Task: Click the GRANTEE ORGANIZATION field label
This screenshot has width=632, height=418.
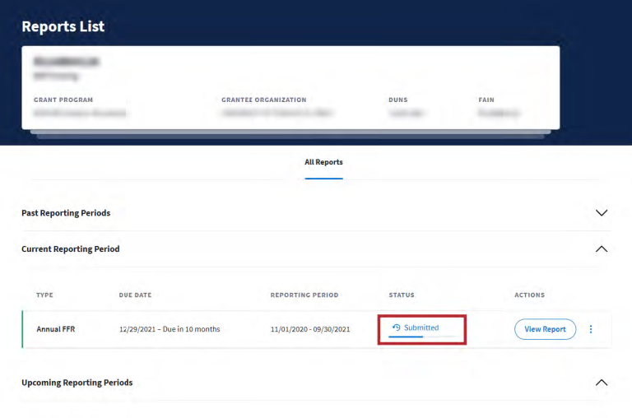Action: (x=263, y=100)
